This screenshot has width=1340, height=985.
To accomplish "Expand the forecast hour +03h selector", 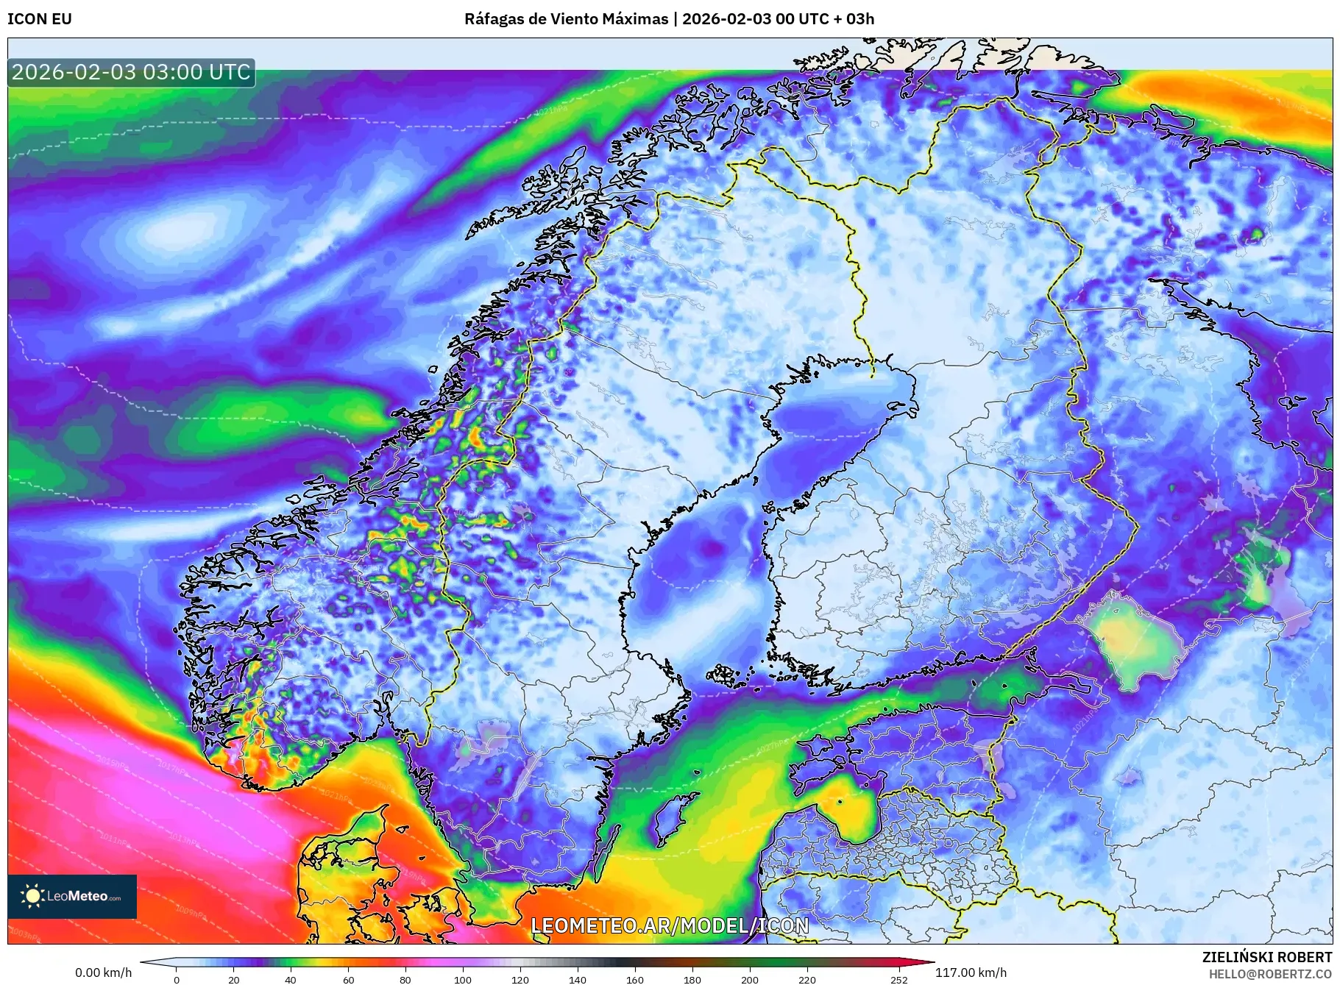I will [859, 20].
